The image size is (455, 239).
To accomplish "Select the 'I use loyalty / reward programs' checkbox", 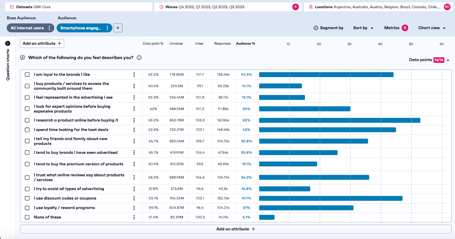I will coord(27,208).
